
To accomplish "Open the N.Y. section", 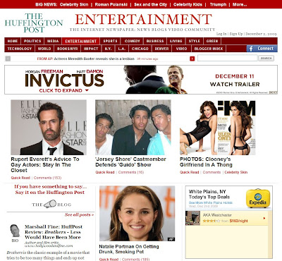I will coord(108,49).
